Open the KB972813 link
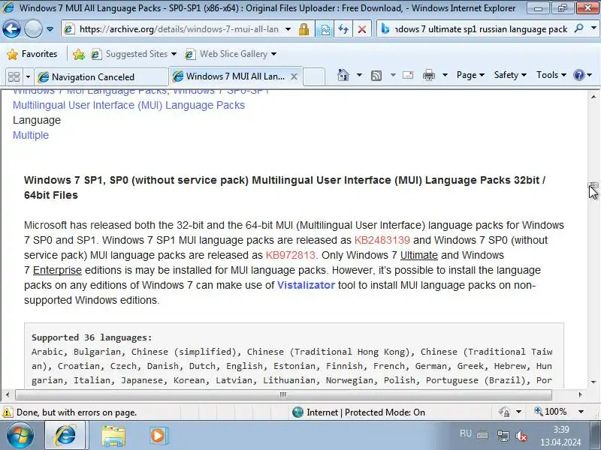This screenshot has width=601, height=450. click(291, 255)
